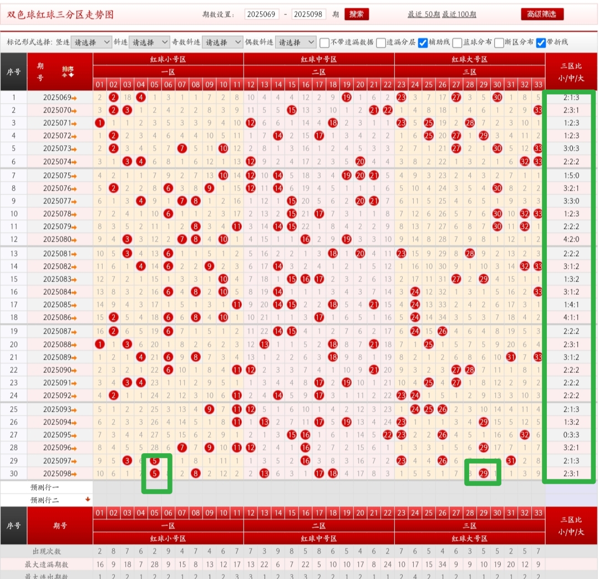599x579 pixels.
Task: Click the end period field 2025098
Action: point(309,14)
